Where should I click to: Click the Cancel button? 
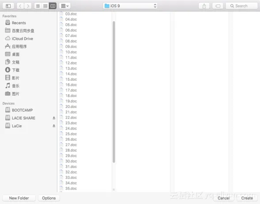pyautogui.click(x=223, y=198)
